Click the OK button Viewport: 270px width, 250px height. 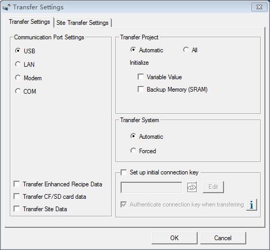(174, 238)
